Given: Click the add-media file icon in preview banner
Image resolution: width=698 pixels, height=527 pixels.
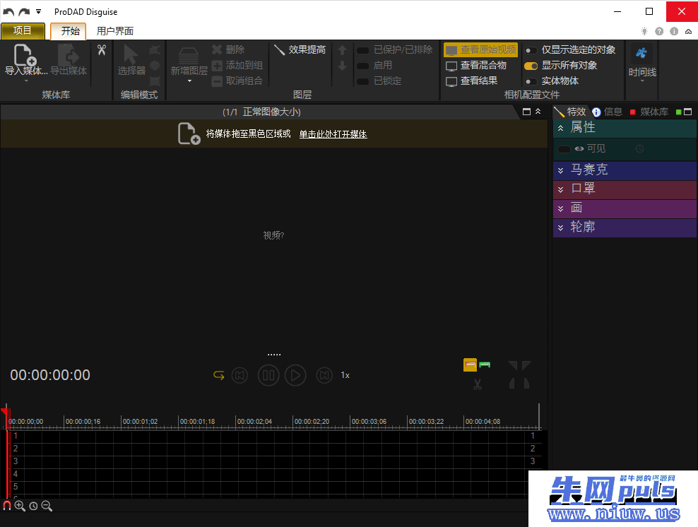Looking at the screenshot, I should 189,133.
